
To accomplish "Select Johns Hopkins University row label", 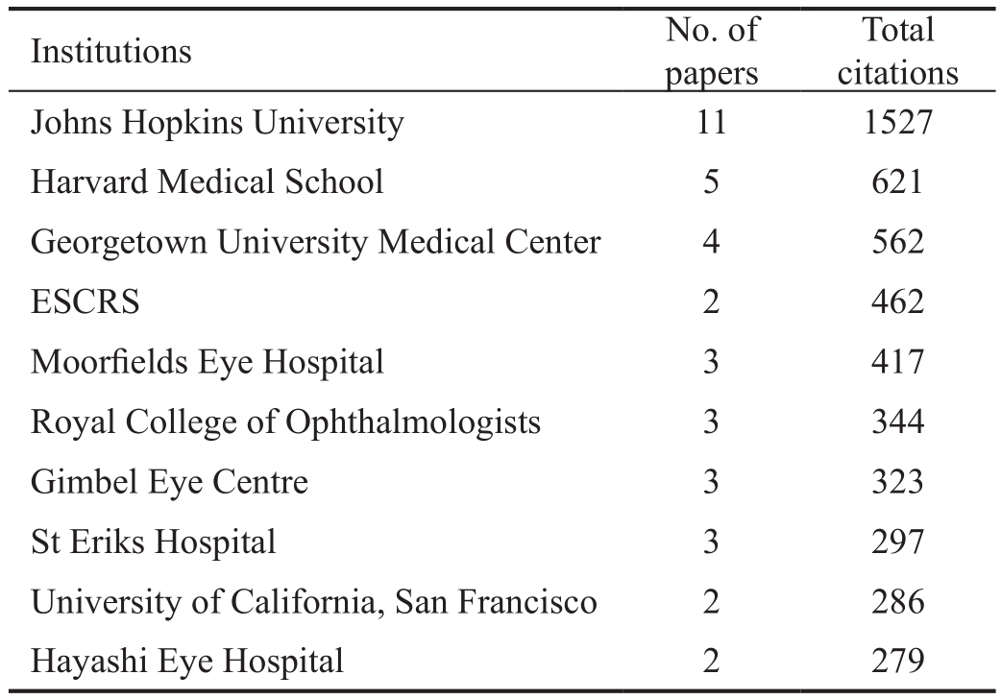I will pyautogui.click(x=218, y=122).
